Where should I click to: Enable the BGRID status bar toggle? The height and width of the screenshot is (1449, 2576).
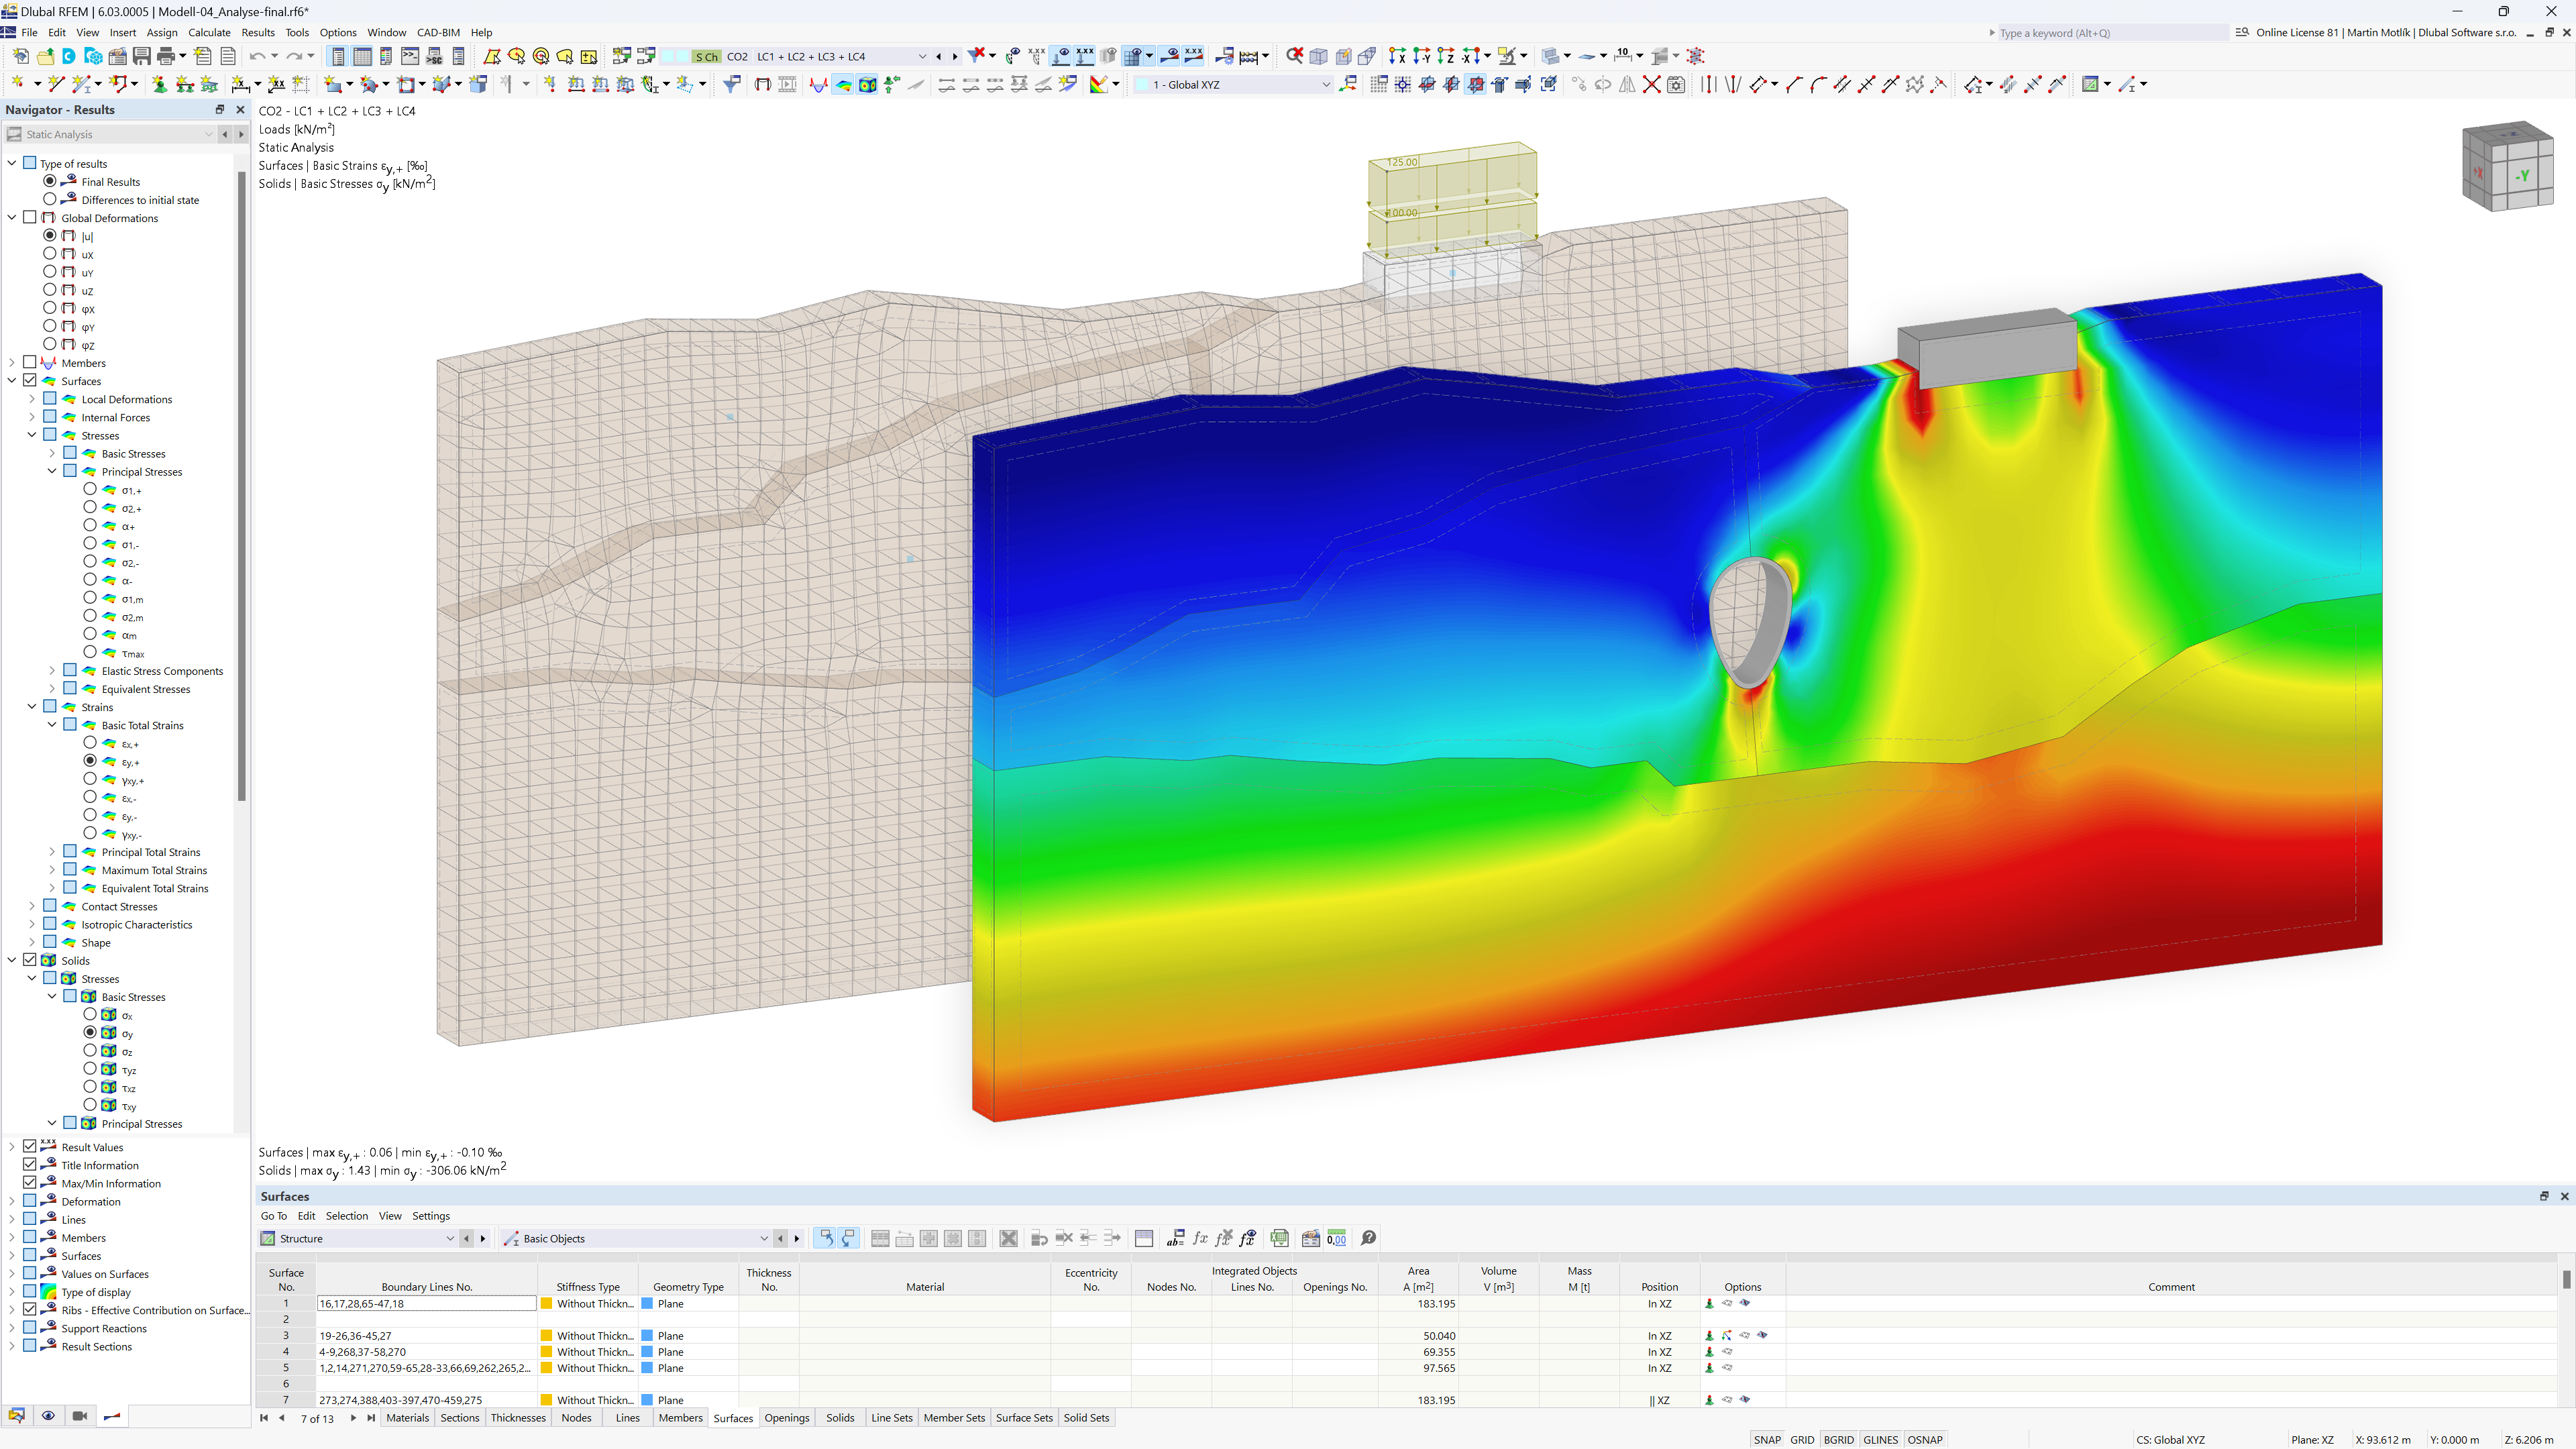tap(1840, 1438)
